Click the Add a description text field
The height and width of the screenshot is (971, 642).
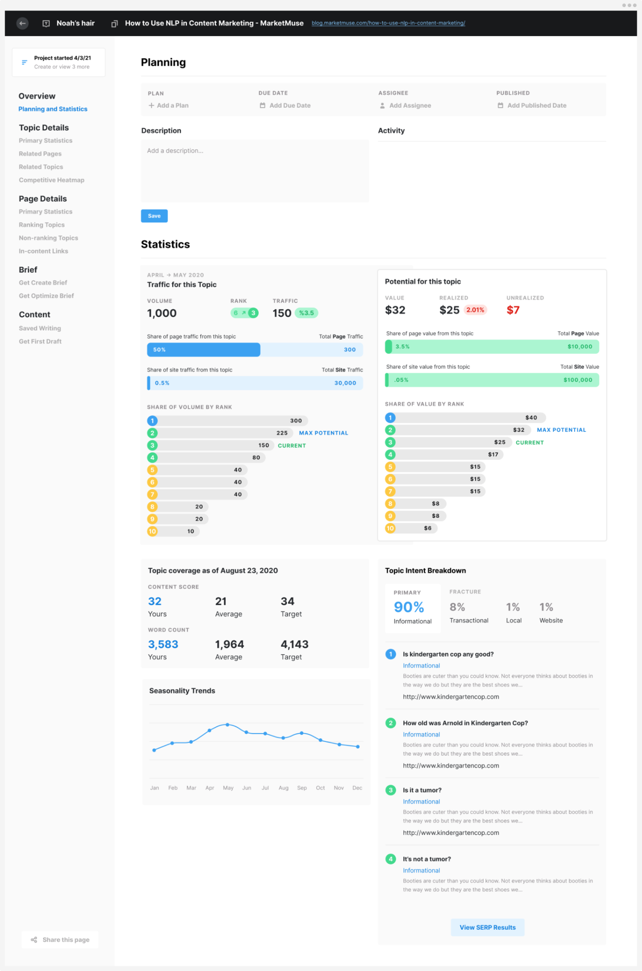(x=255, y=171)
